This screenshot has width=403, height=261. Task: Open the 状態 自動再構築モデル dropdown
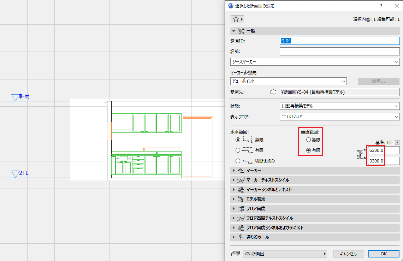pyautogui.click(x=339, y=106)
